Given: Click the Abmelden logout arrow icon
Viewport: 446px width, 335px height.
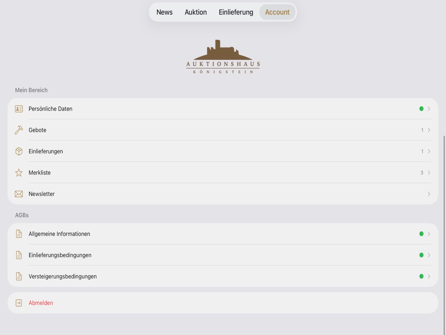Looking at the screenshot, I should [19, 303].
